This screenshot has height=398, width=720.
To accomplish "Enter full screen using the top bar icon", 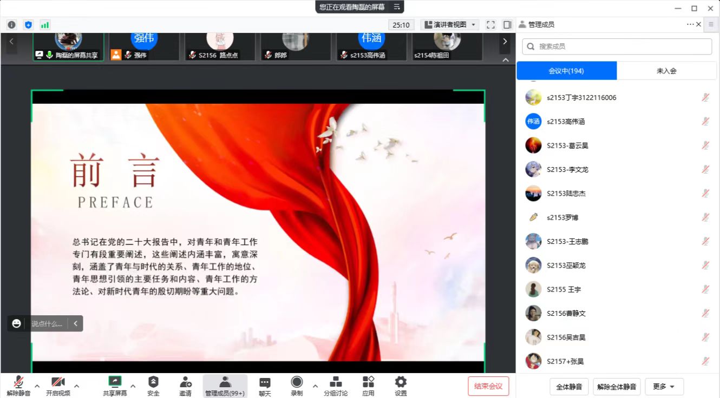I will pos(490,25).
